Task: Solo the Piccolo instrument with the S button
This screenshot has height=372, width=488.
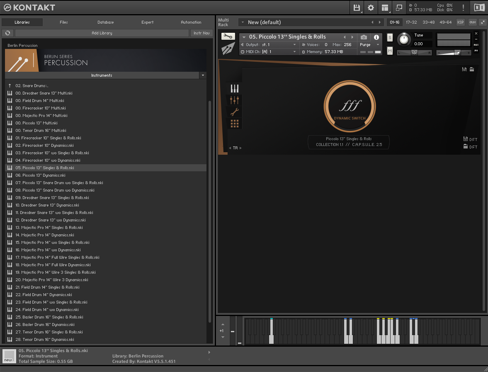Action: pyautogui.click(x=390, y=38)
